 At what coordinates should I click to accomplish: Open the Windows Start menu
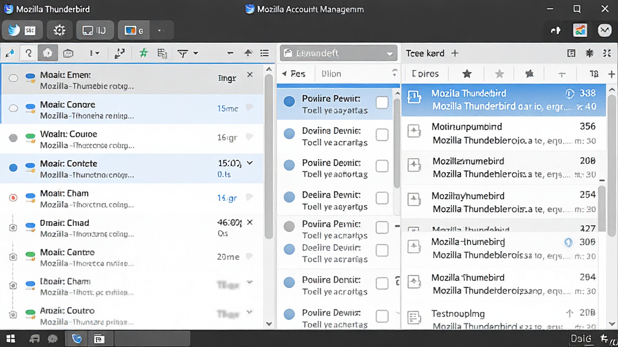pyautogui.click(x=11, y=339)
